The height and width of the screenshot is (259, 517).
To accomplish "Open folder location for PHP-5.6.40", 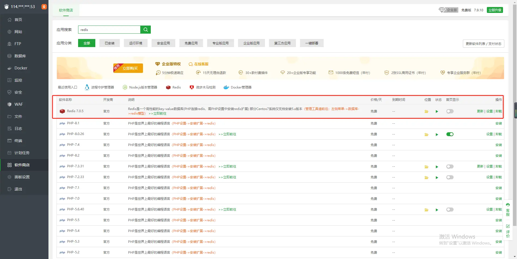I will pyautogui.click(x=427, y=210).
